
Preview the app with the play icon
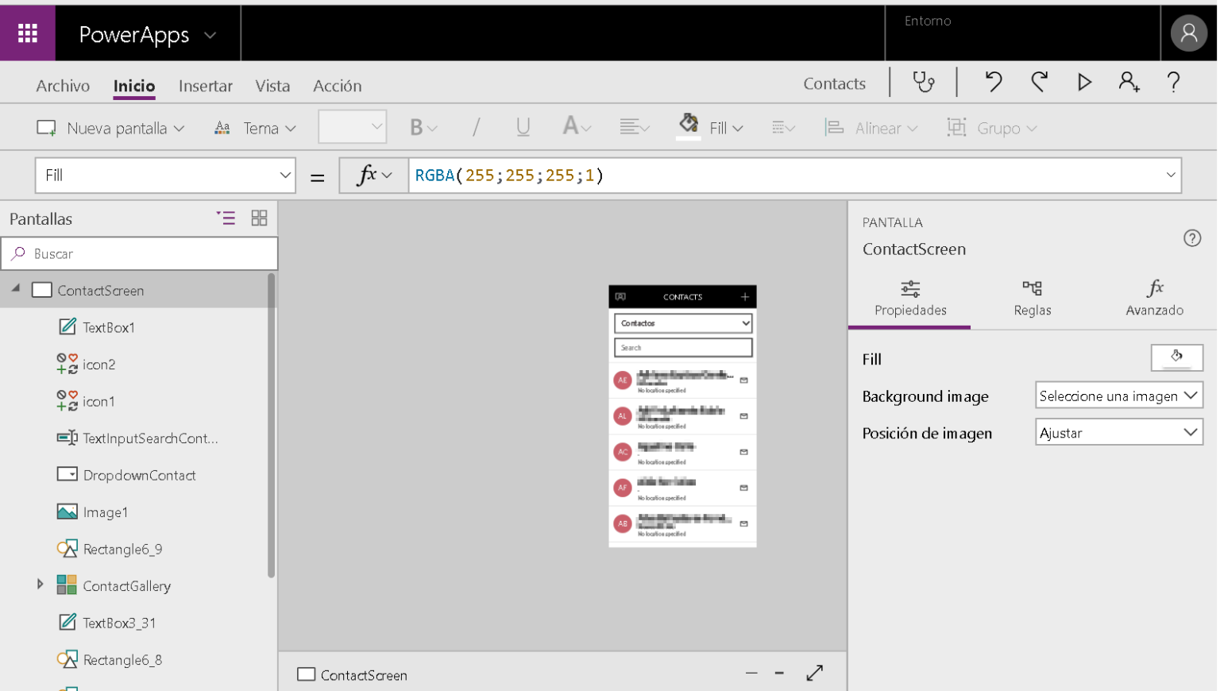coord(1084,83)
